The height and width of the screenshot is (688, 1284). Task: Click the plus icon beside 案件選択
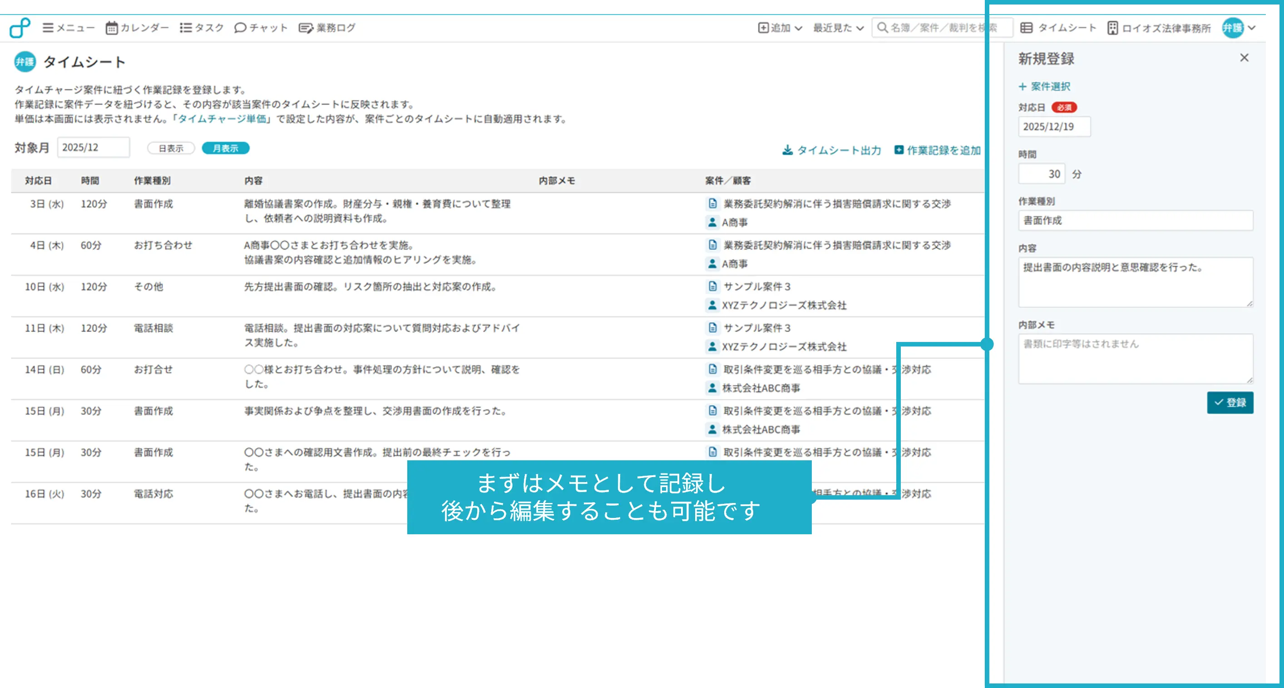pyautogui.click(x=1022, y=86)
